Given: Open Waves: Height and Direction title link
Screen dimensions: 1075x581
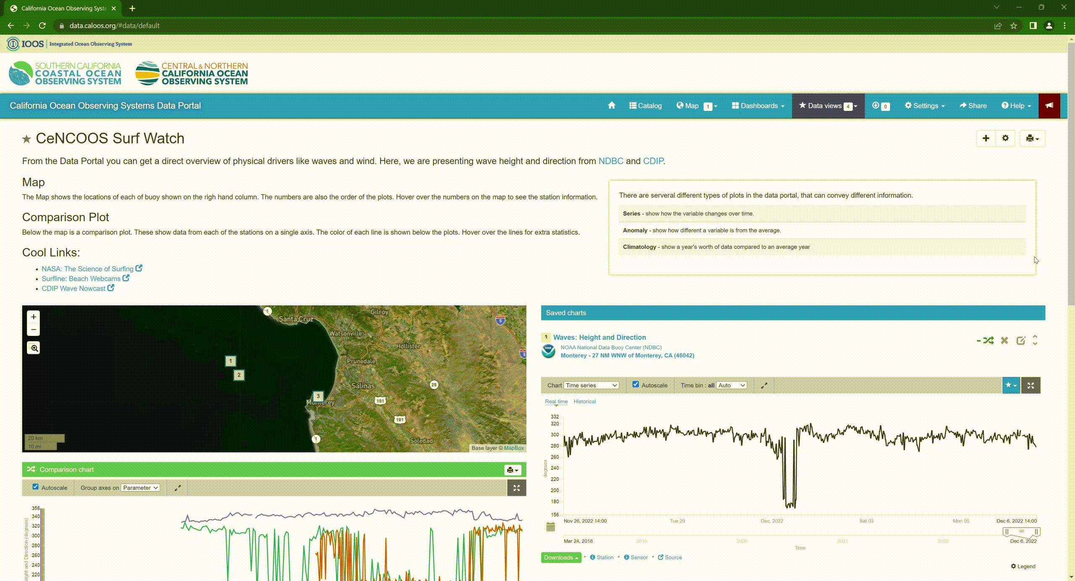Looking at the screenshot, I should [x=600, y=338].
